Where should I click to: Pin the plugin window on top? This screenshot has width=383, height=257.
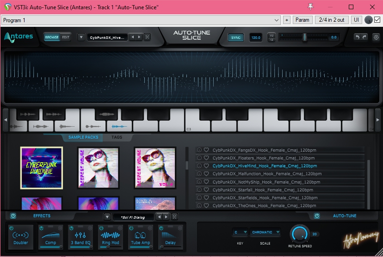click(x=310, y=7)
